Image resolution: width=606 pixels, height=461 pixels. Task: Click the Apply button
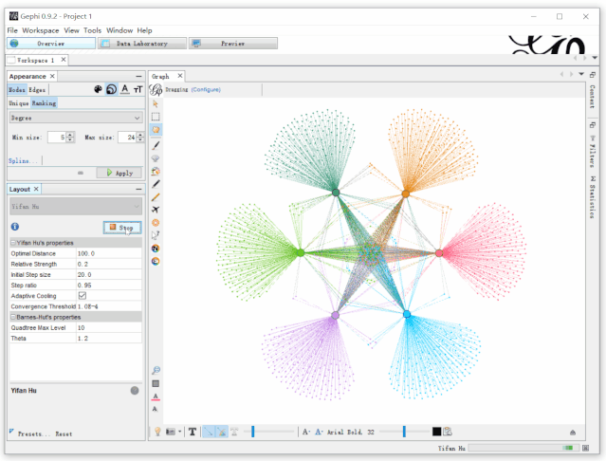tap(119, 173)
